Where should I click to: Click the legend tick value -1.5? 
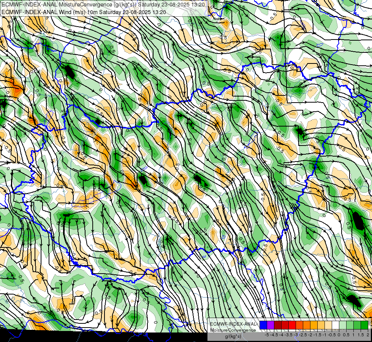click(x=317, y=335)
